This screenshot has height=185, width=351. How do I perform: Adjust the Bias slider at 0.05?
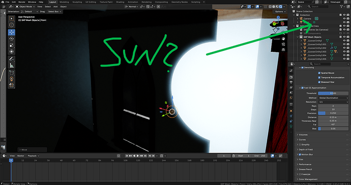(333, 129)
